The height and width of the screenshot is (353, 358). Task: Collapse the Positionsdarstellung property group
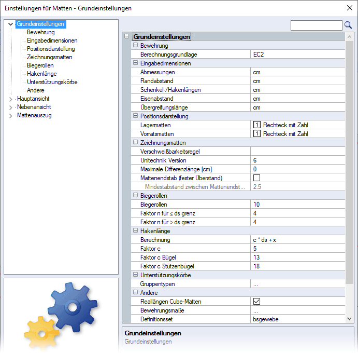tap(135, 116)
